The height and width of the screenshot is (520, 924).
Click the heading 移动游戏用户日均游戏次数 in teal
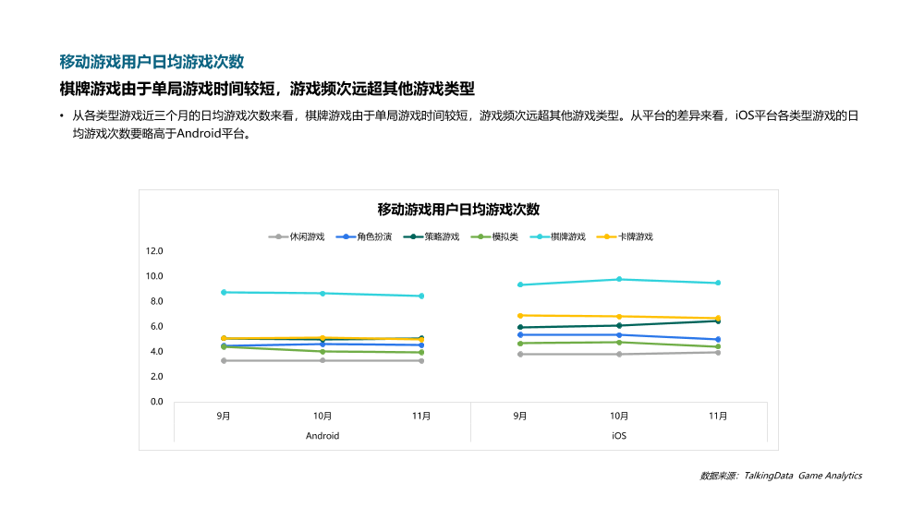pyautogui.click(x=152, y=61)
